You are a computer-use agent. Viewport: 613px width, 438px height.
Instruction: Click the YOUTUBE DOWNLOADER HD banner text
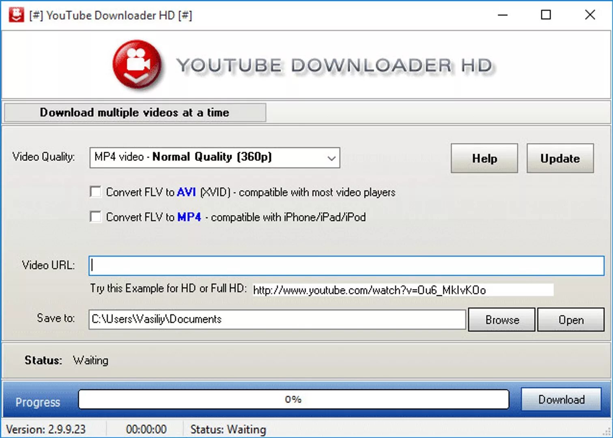335,65
